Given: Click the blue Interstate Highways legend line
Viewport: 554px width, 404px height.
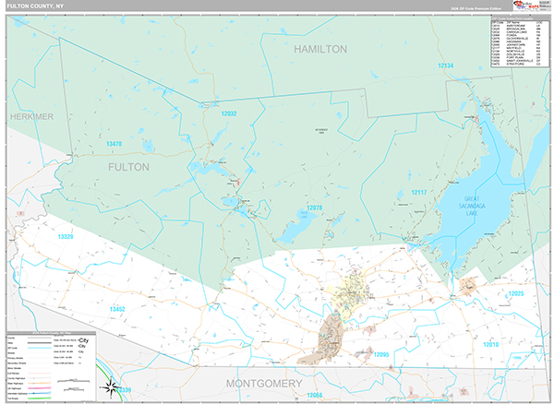Looking at the screenshot, I should pos(39,393).
